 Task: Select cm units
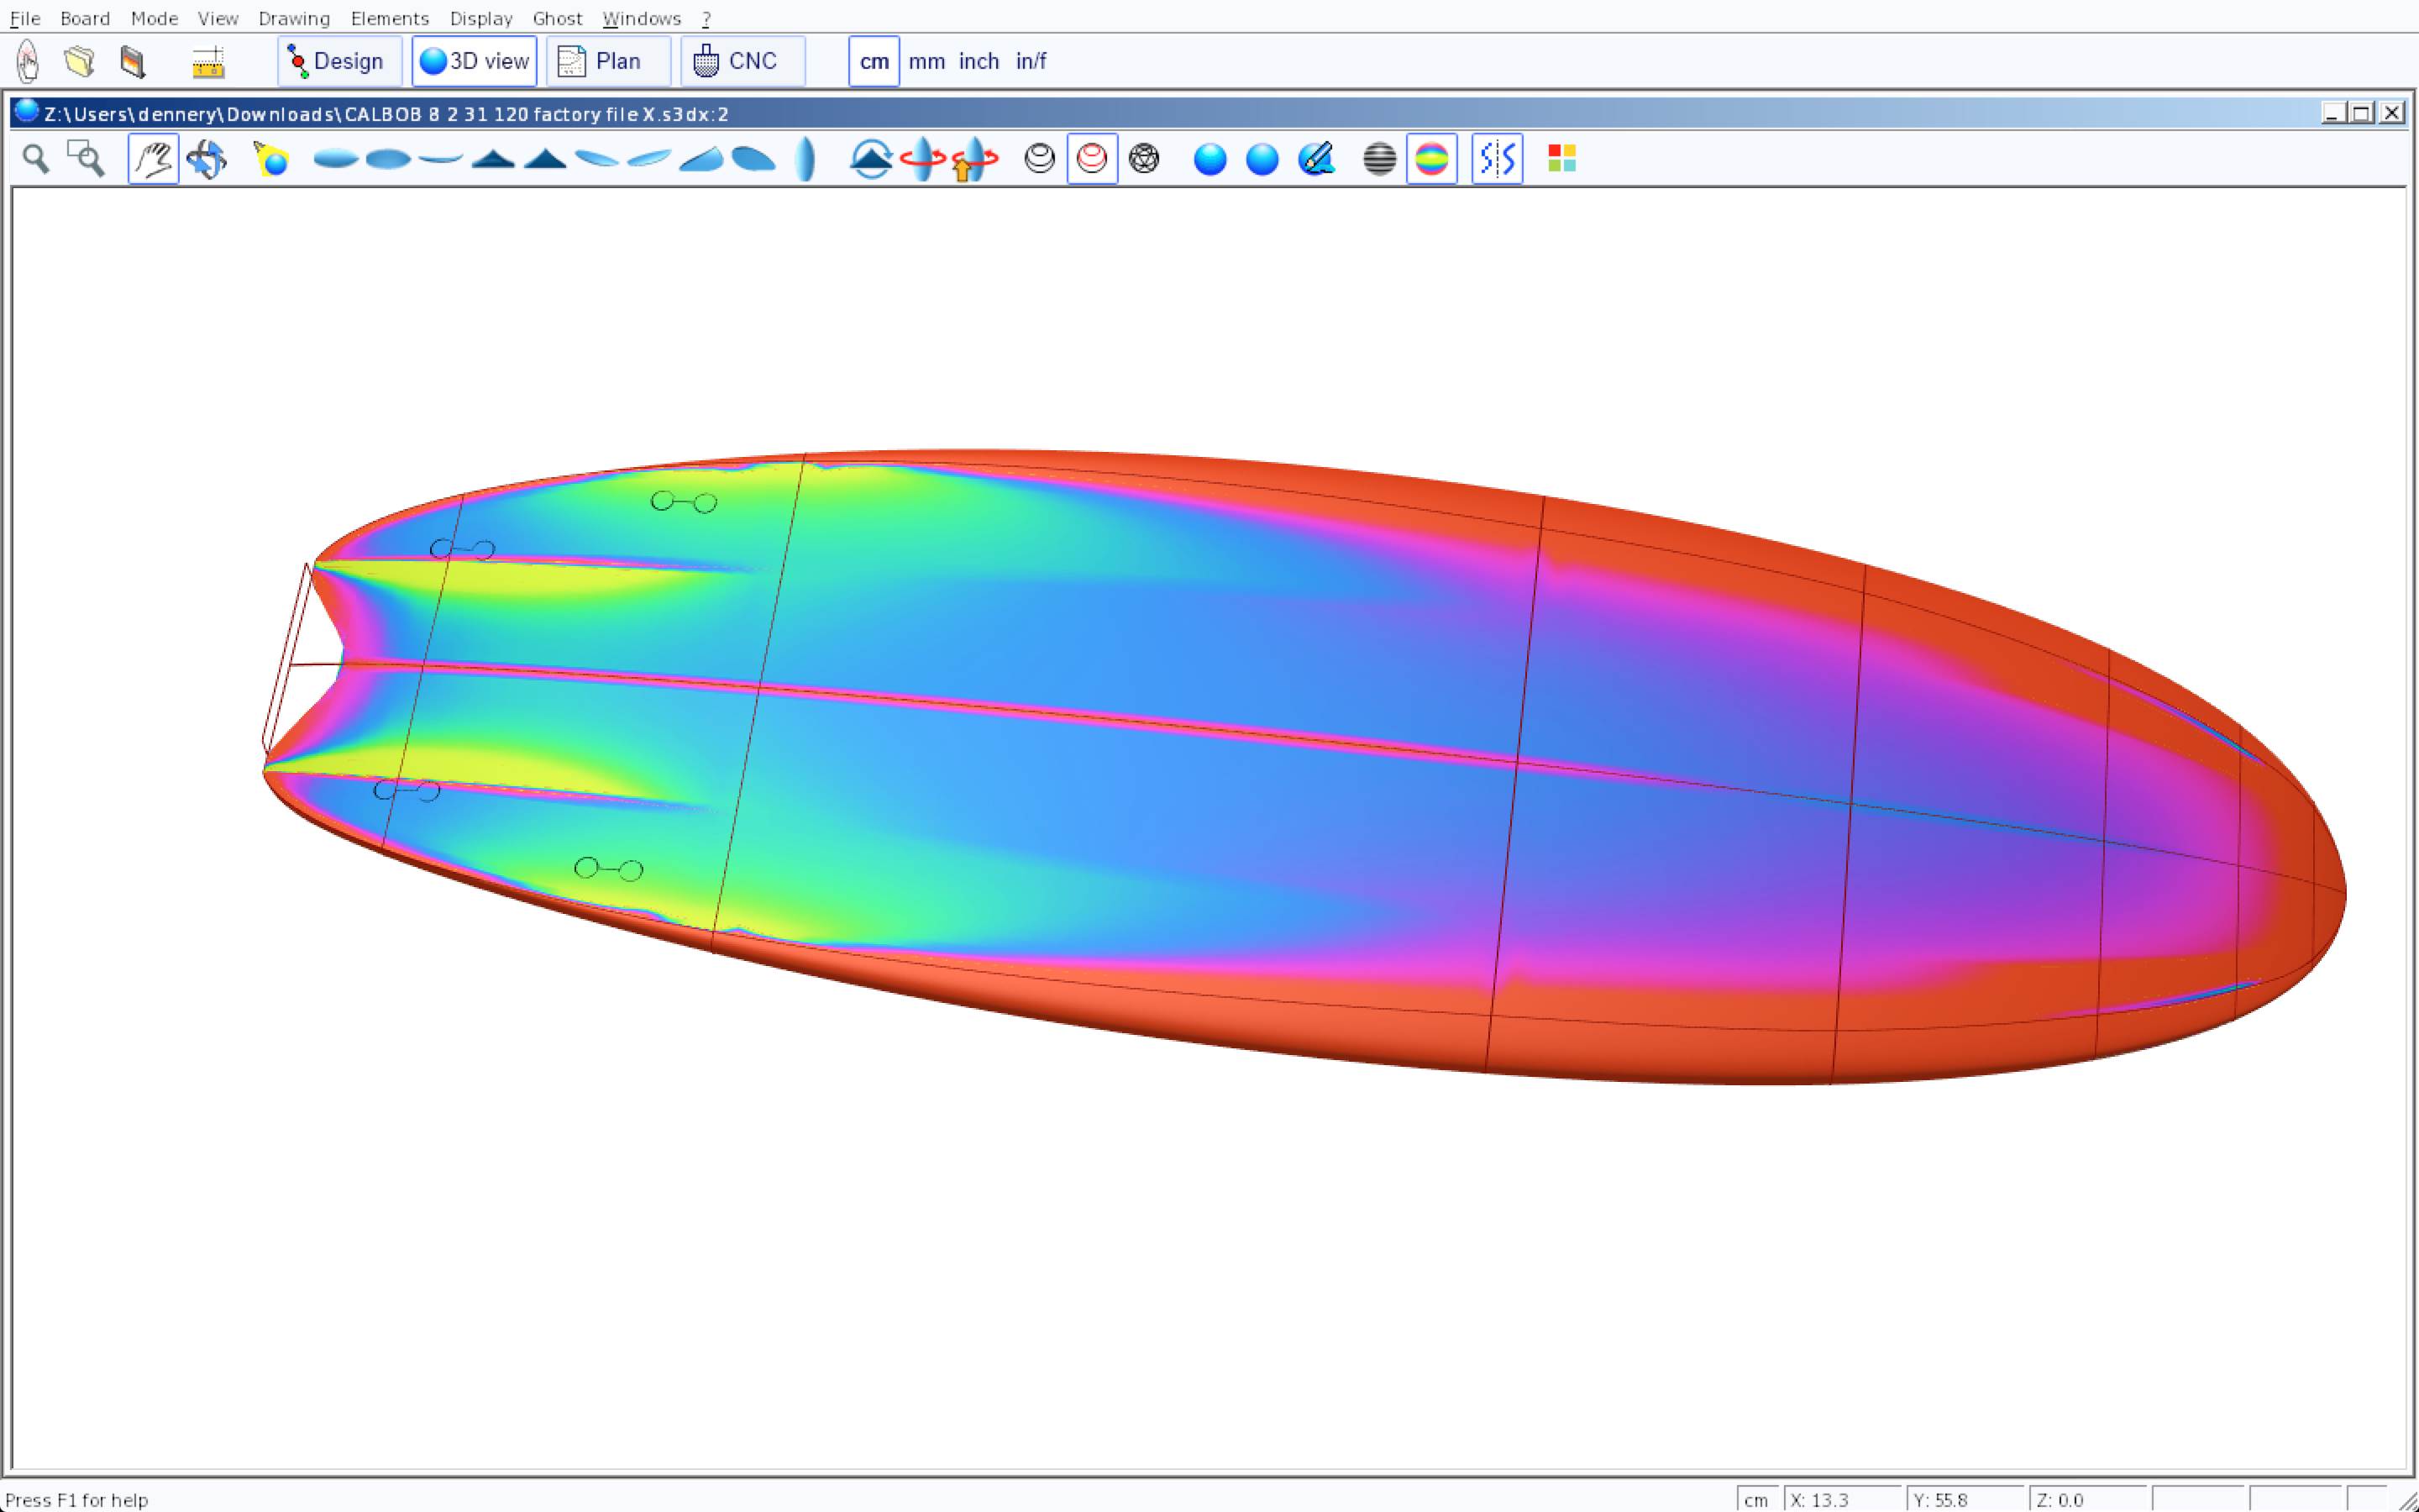874,62
